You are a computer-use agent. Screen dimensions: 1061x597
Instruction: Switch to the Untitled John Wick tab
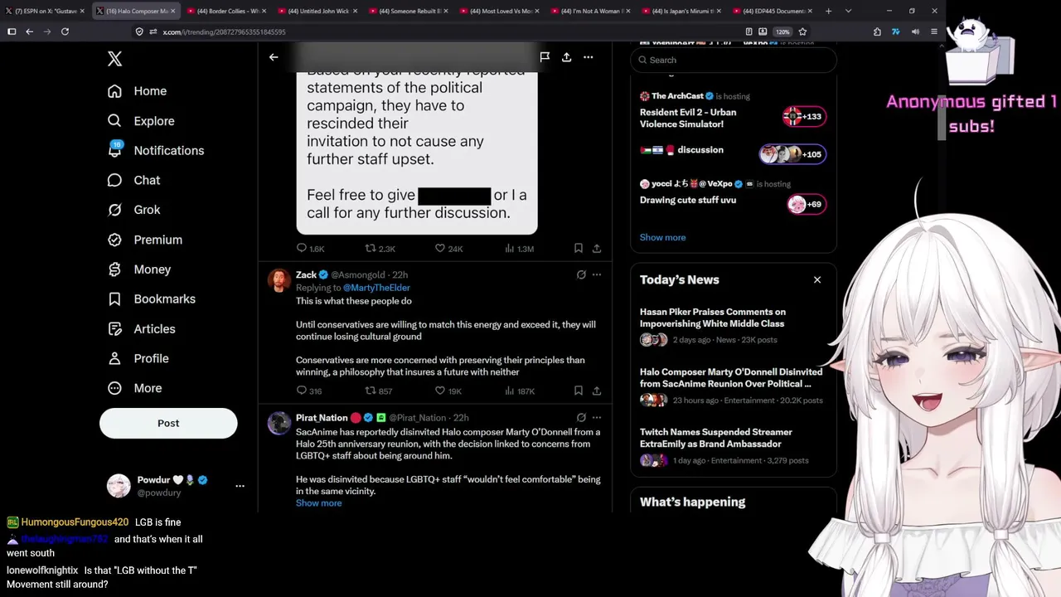tap(317, 11)
